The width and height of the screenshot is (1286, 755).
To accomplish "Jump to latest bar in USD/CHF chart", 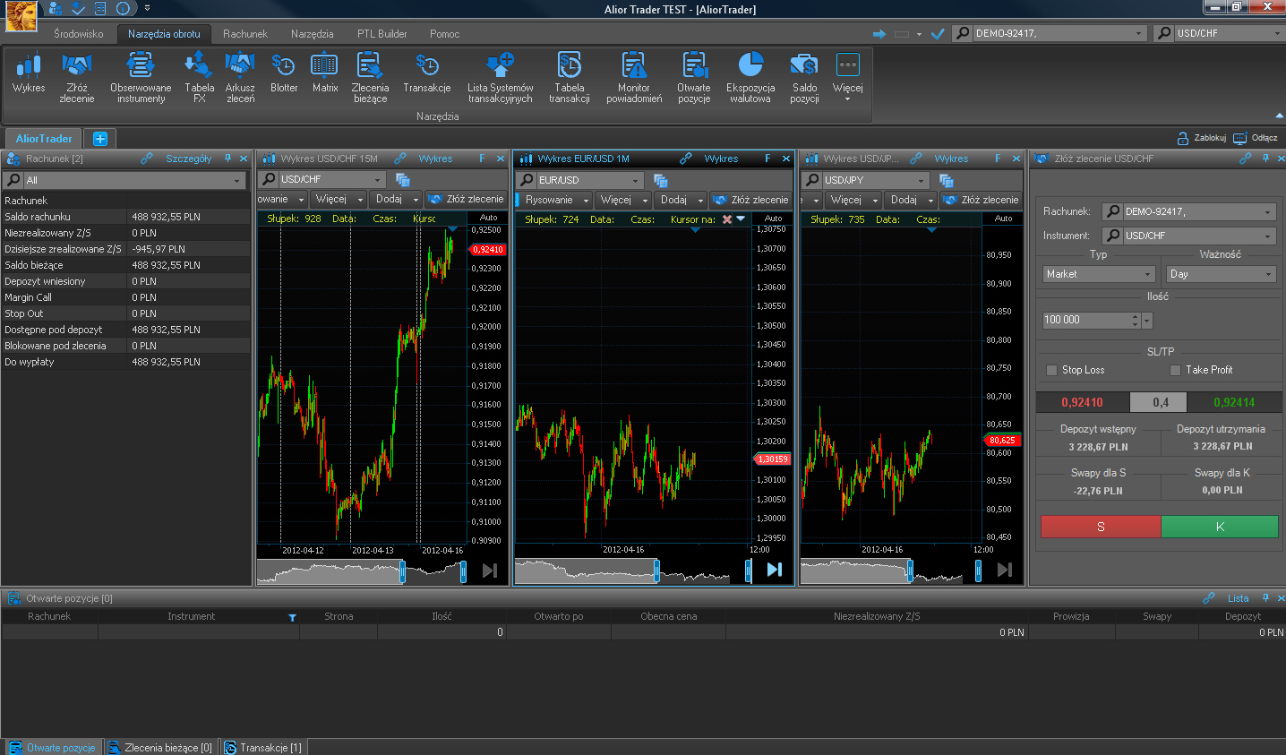I will click(x=489, y=571).
